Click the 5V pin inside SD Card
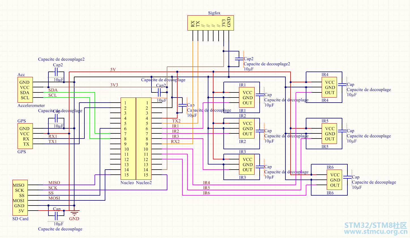 point(21,211)
